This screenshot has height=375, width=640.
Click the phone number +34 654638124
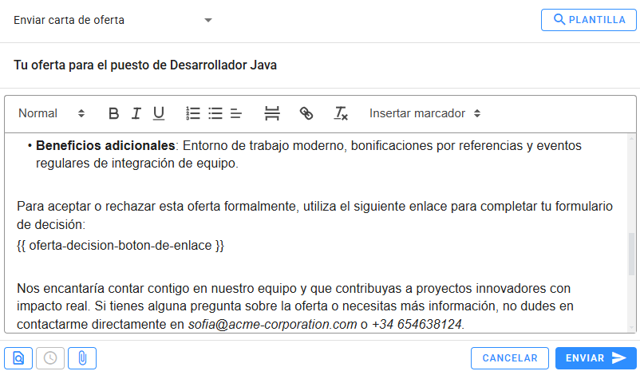pyautogui.click(x=417, y=325)
